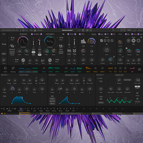This screenshot has height=143, width=143.
Task: Toggle Mono in Modulation Envelope
Action: click(x=52, y=104)
